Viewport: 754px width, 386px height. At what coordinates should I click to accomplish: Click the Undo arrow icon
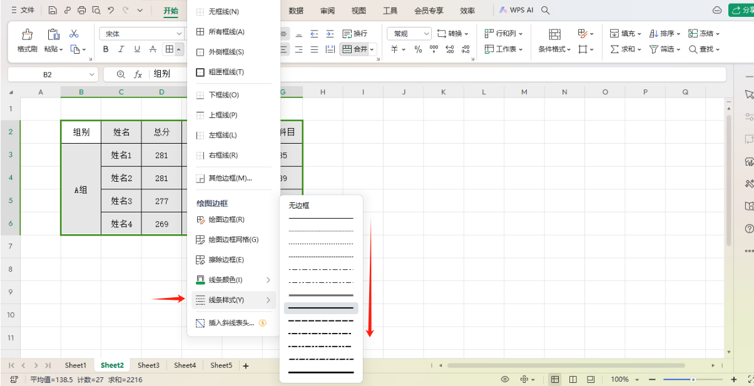click(x=111, y=11)
